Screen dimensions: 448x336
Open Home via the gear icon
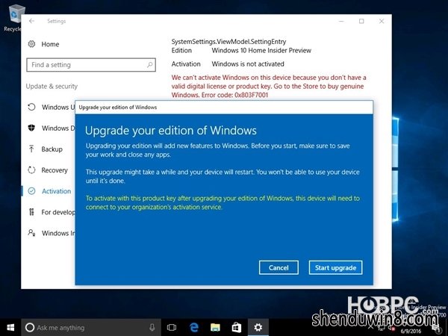(31, 44)
